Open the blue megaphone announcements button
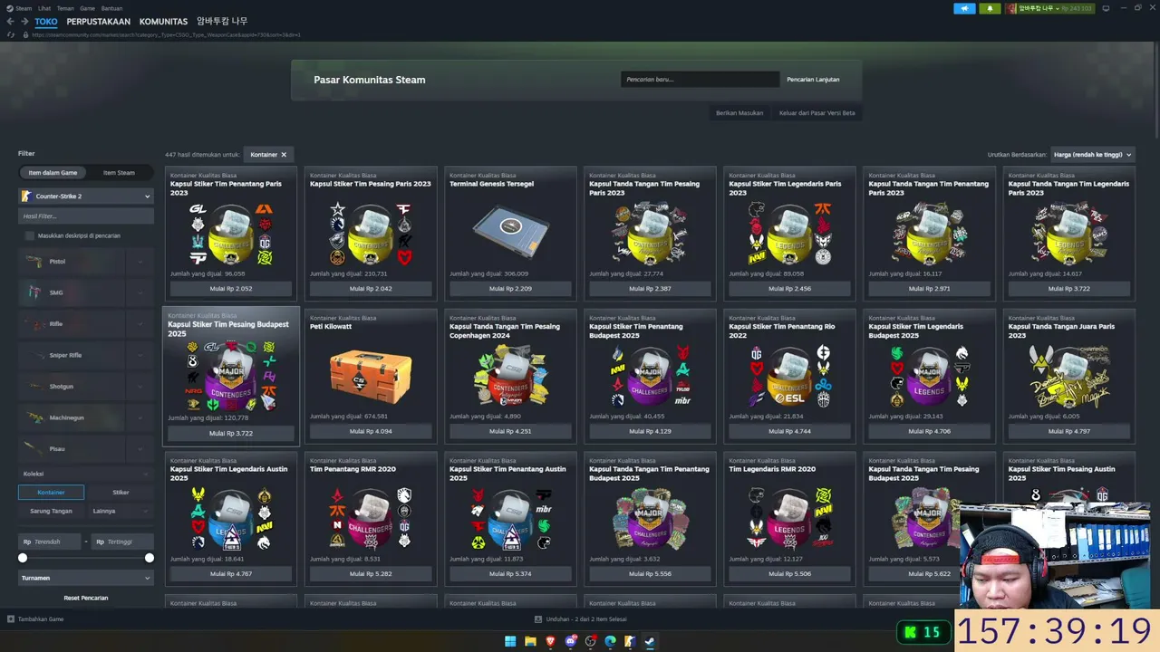 964,8
